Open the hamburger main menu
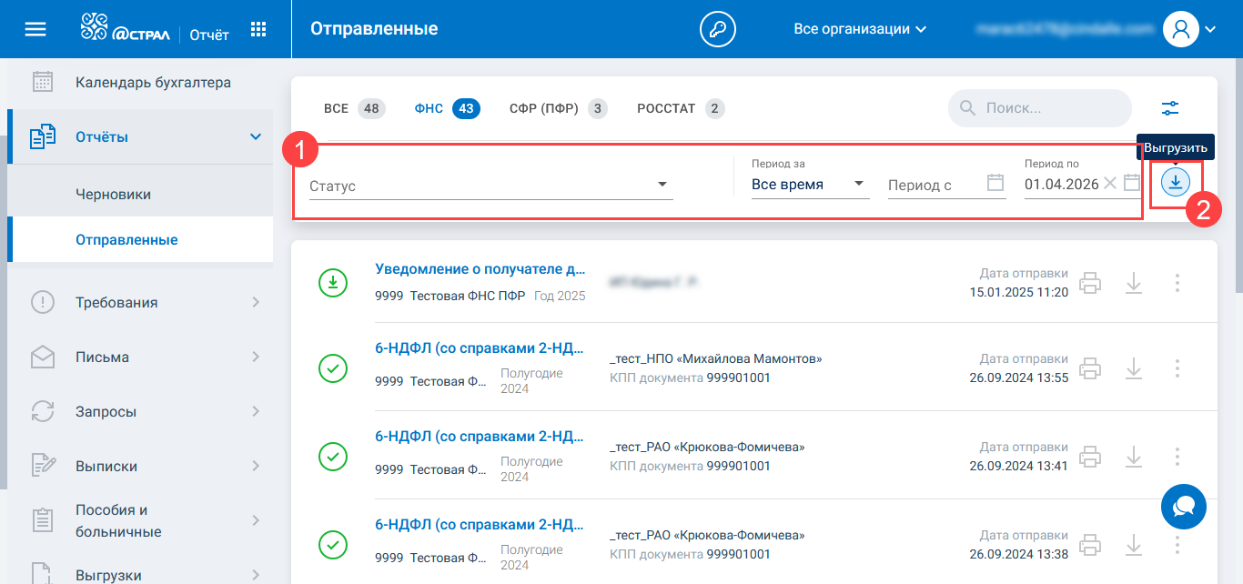 pos(35,29)
